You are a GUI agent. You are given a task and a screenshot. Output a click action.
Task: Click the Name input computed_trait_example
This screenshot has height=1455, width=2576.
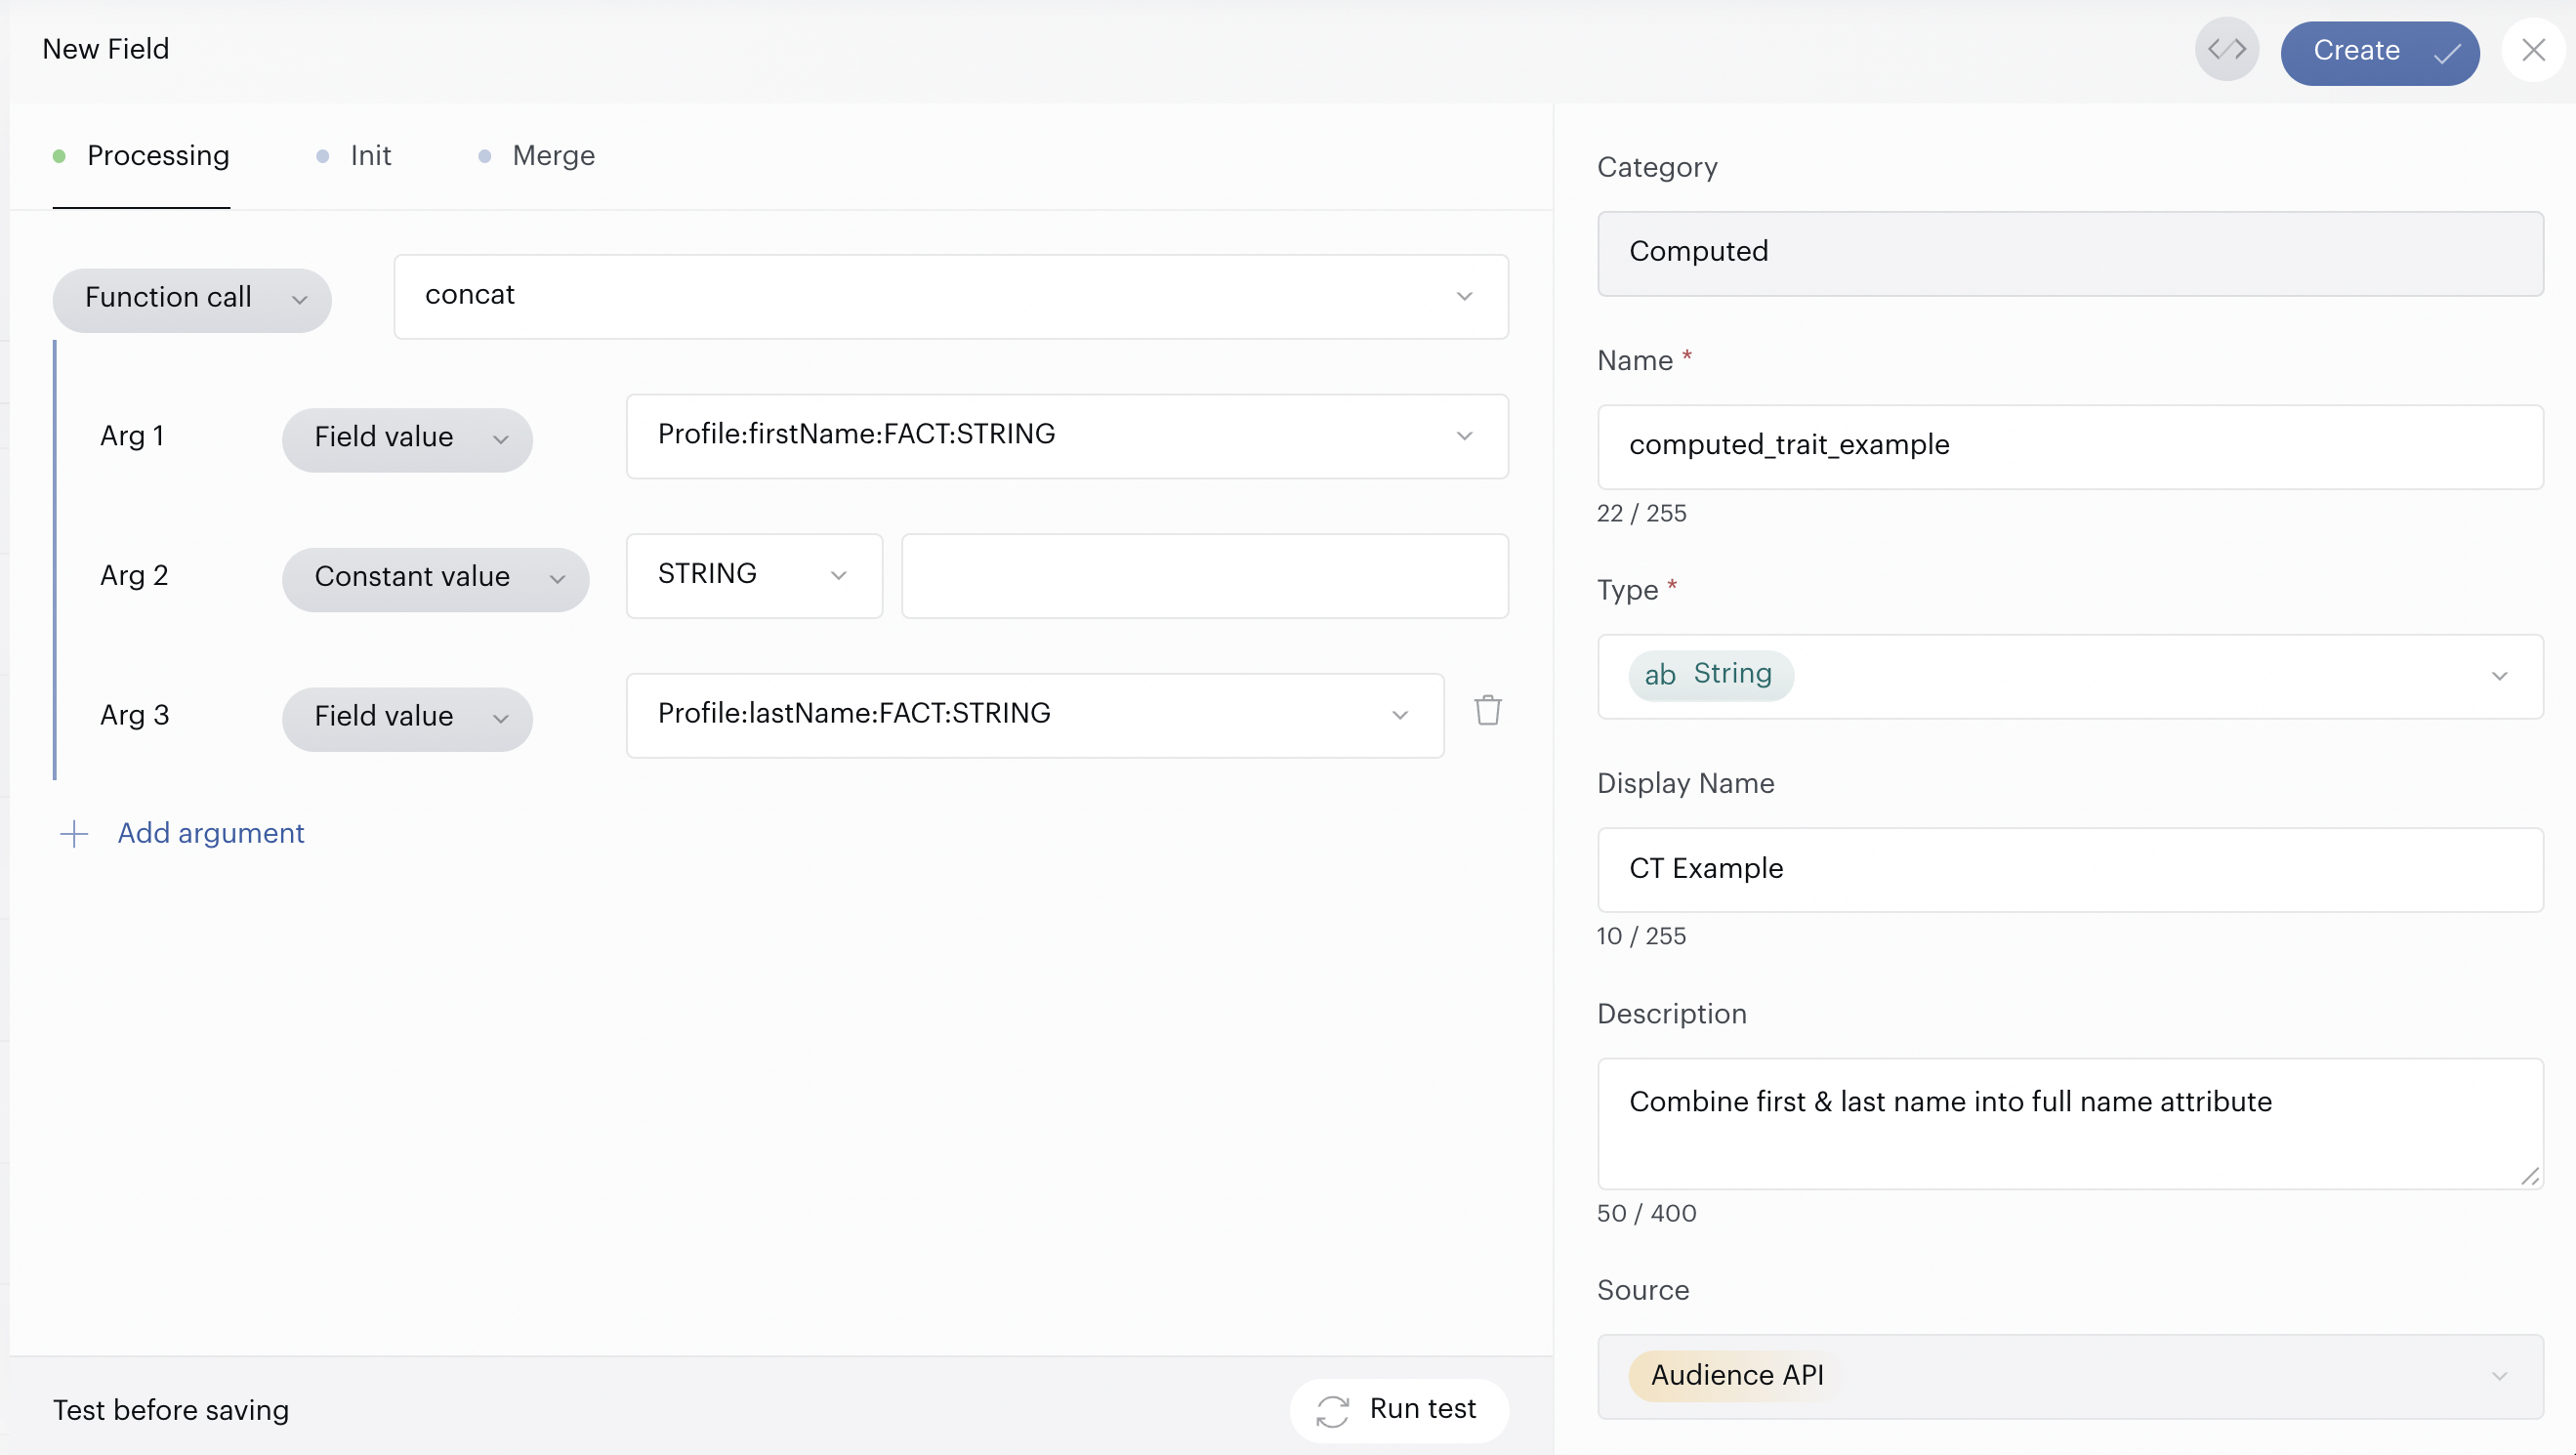tap(2069, 446)
